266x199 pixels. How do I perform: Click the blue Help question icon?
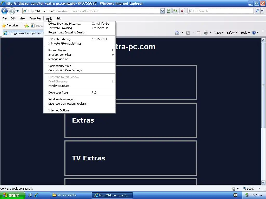(x=254, y=33)
